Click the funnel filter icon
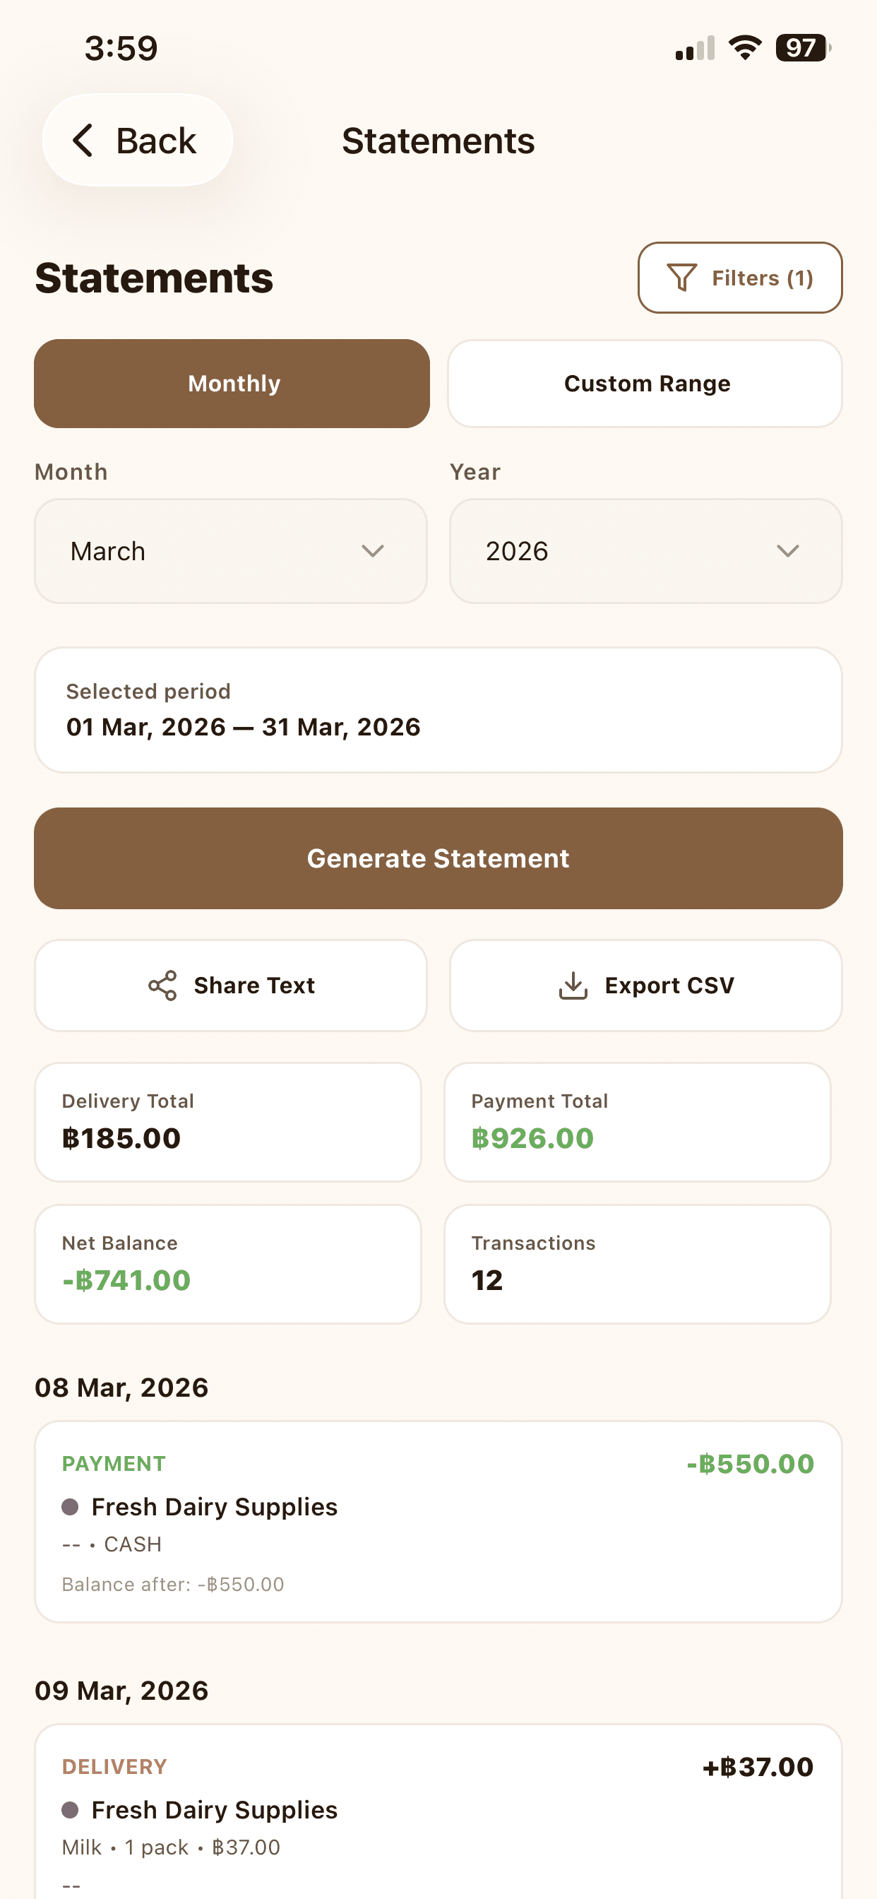 pyautogui.click(x=681, y=278)
